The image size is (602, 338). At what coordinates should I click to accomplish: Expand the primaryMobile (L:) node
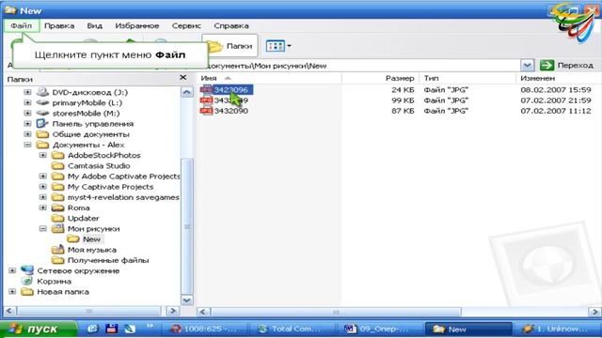pyautogui.click(x=27, y=102)
